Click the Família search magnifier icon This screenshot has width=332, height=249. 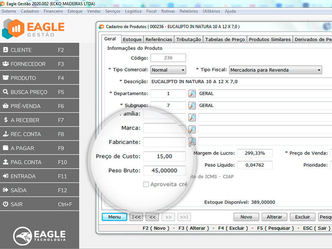pyautogui.click(x=192, y=117)
